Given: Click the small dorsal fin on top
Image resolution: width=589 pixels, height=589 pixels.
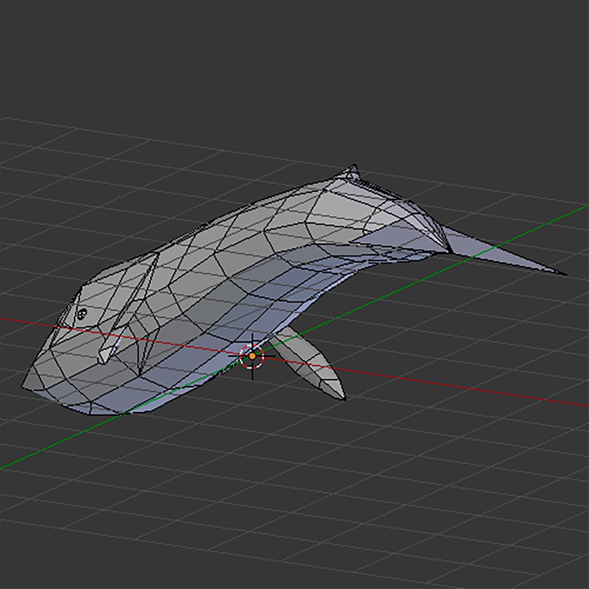Looking at the screenshot, I should click(350, 172).
